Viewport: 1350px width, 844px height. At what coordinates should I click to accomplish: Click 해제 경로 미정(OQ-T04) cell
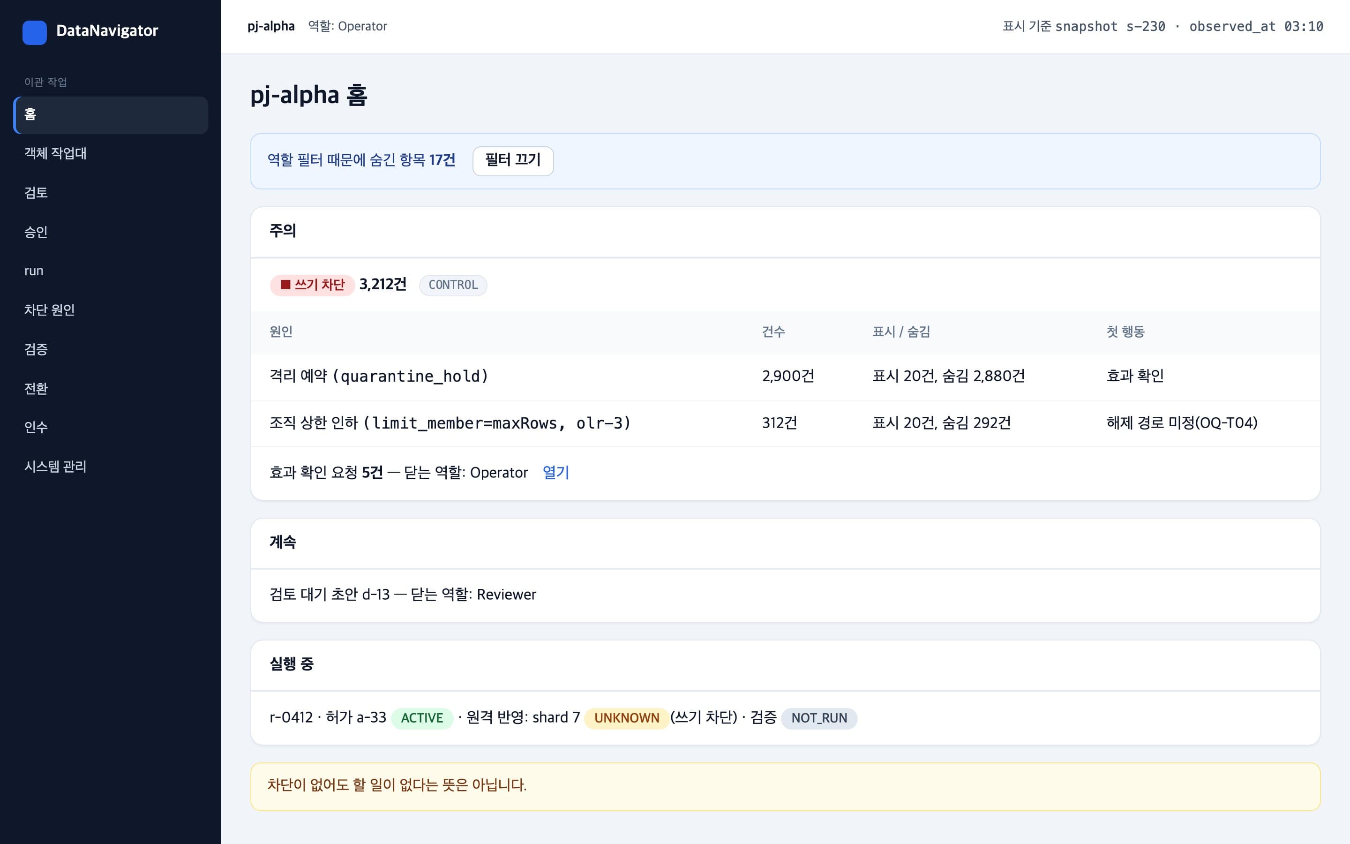[1182, 423]
